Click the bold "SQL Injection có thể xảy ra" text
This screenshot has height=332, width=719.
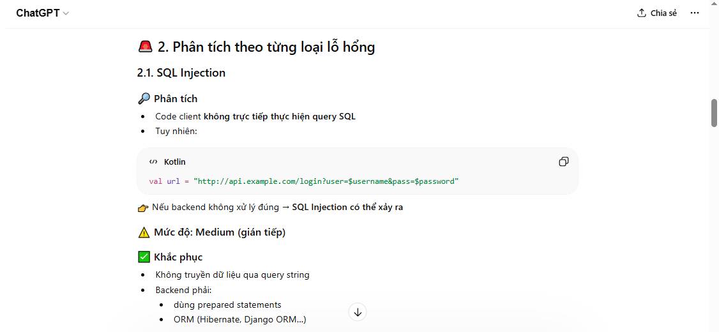click(x=347, y=207)
